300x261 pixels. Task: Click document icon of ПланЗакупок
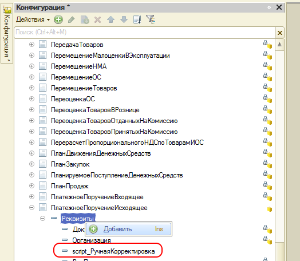(x=43, y=164)
